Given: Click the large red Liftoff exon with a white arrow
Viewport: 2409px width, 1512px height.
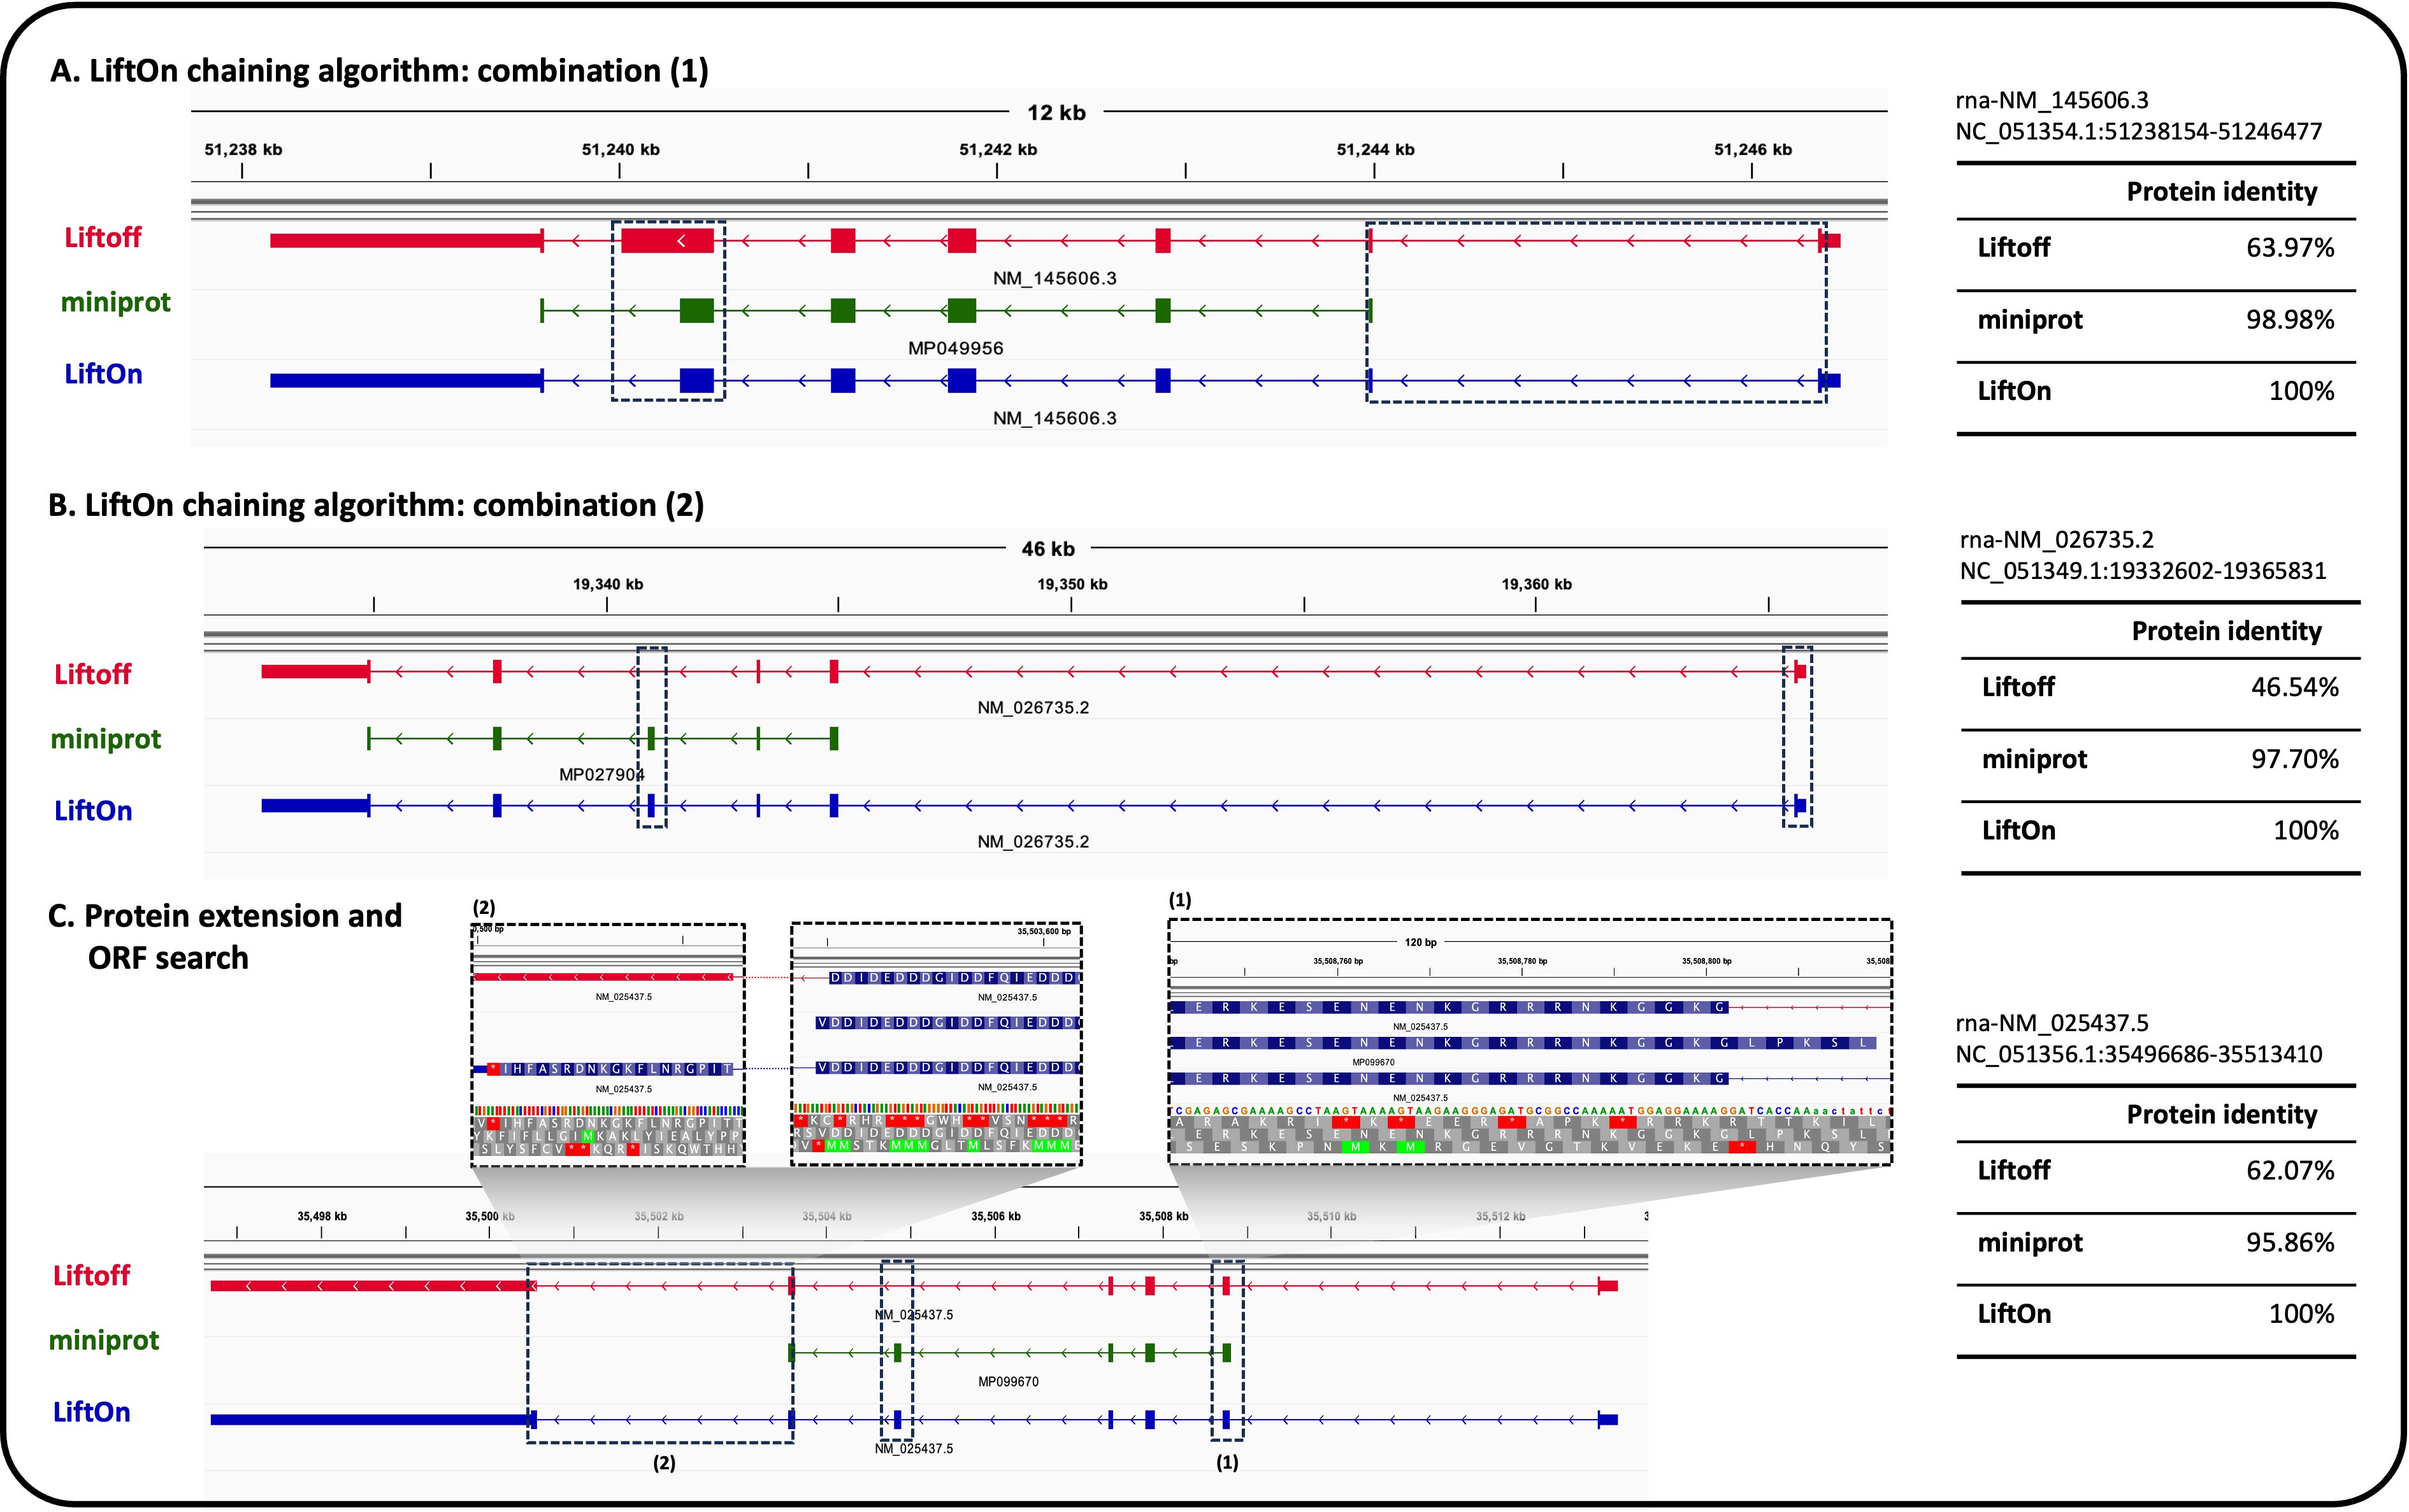Looking at the screenshot, I should (667, 241).
